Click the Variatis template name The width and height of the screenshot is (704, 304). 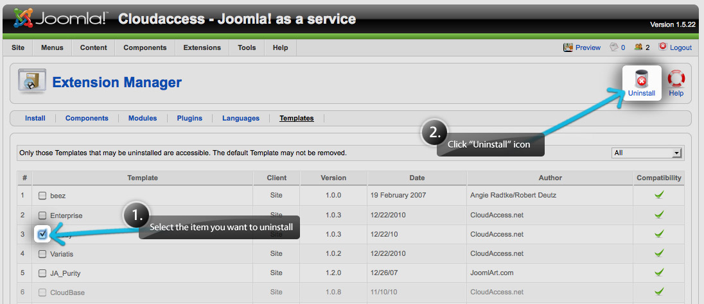(x=62, y=254)
